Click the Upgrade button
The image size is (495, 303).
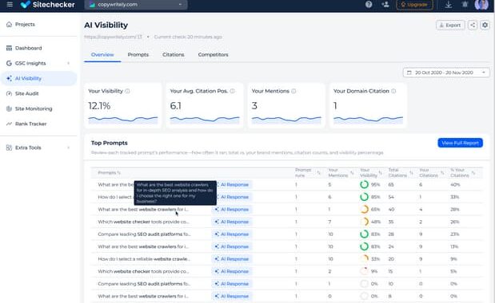pyautogui.click(x=414, y=5)
